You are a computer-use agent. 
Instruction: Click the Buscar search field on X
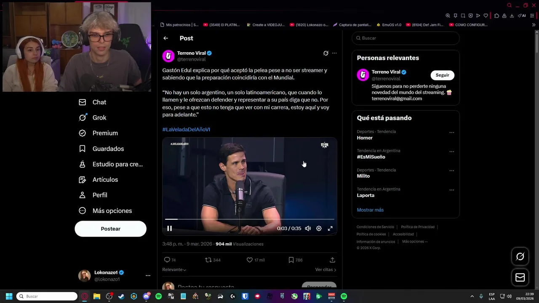click(x=406, y=38)
